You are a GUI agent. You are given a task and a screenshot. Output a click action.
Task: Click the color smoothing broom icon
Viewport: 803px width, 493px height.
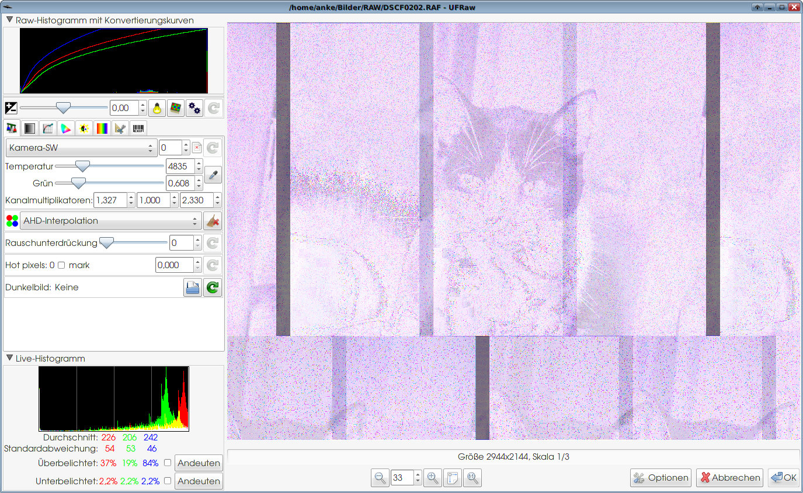coord(213,221)
